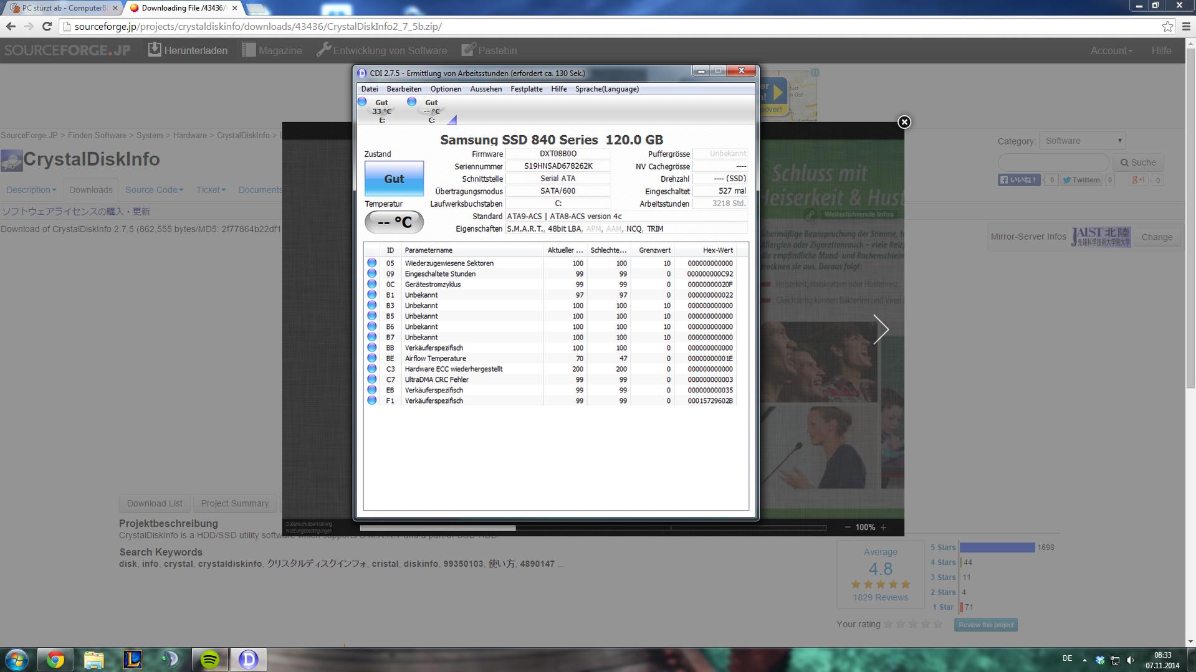Close the Downloading File tab
Viewport: 1196px width, 672px height.
tap(234, 8)
